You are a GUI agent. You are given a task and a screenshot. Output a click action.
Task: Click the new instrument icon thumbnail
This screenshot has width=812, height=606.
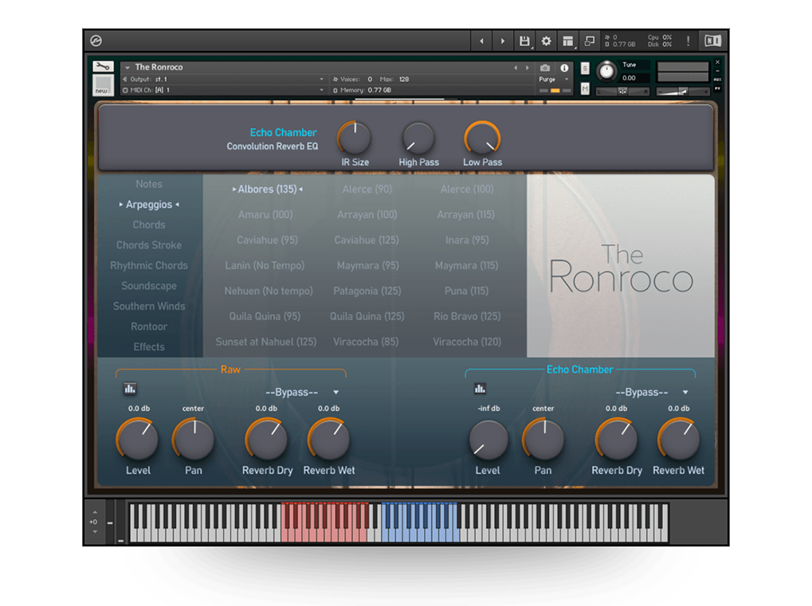(x=103, y=85)
